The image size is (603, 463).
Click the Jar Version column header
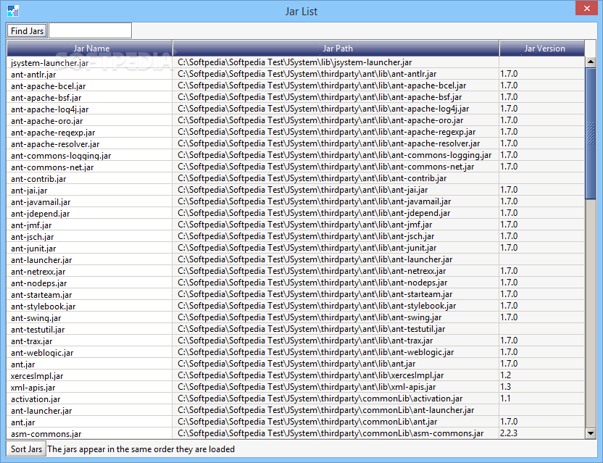pos(542,49)
